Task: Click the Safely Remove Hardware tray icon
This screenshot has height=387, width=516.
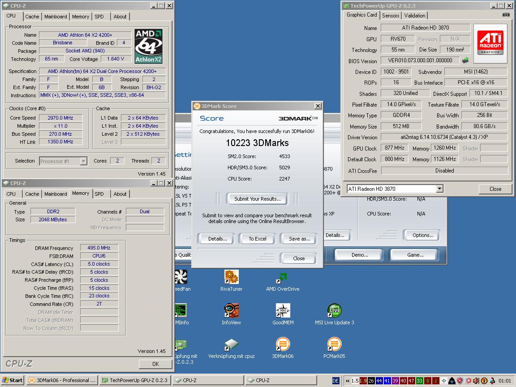Action: point(492,381)
